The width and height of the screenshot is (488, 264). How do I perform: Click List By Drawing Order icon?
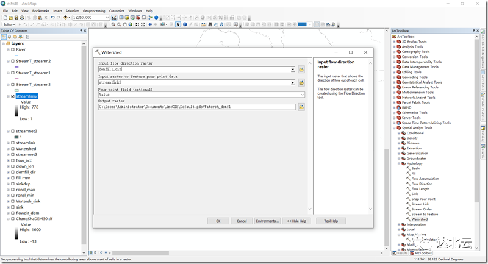tap(4, 37)
